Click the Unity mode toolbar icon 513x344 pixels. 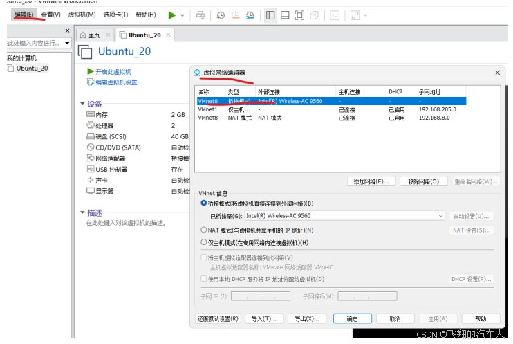[x=314, y=15]
